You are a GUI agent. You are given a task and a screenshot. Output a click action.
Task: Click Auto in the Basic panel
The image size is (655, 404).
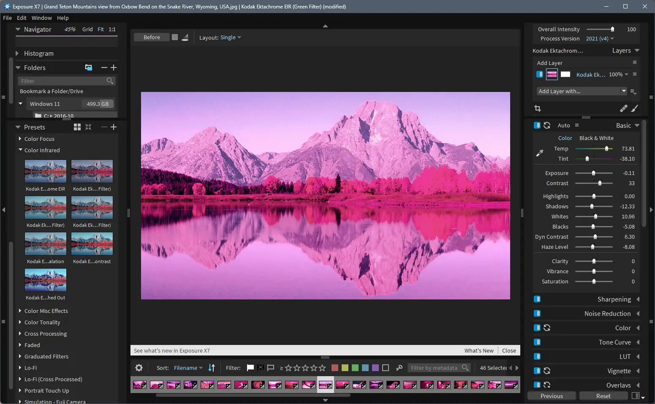(564, 125)
